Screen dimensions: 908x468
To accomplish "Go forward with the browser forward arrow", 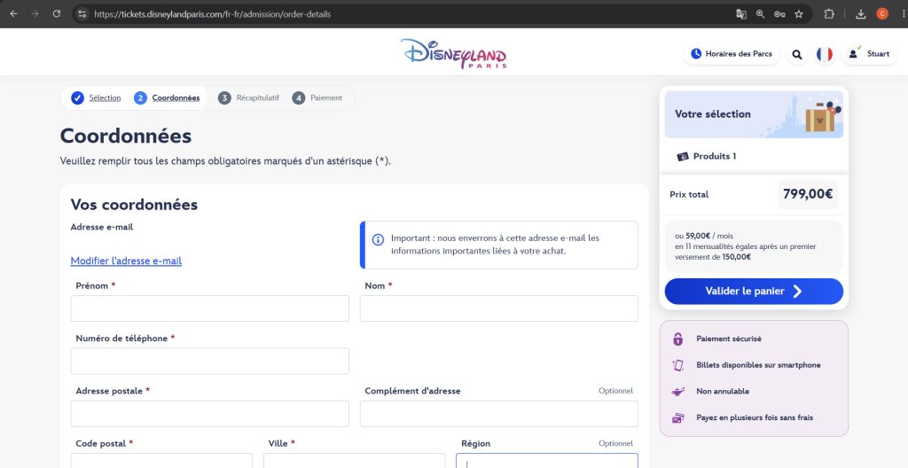I will [35, 14].
